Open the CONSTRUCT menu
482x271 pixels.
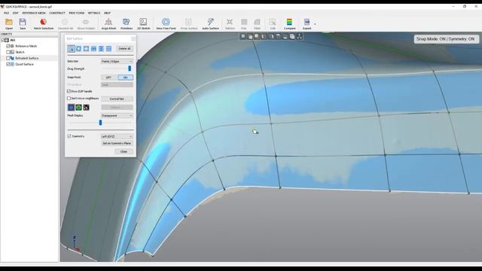tap(57, 13)
